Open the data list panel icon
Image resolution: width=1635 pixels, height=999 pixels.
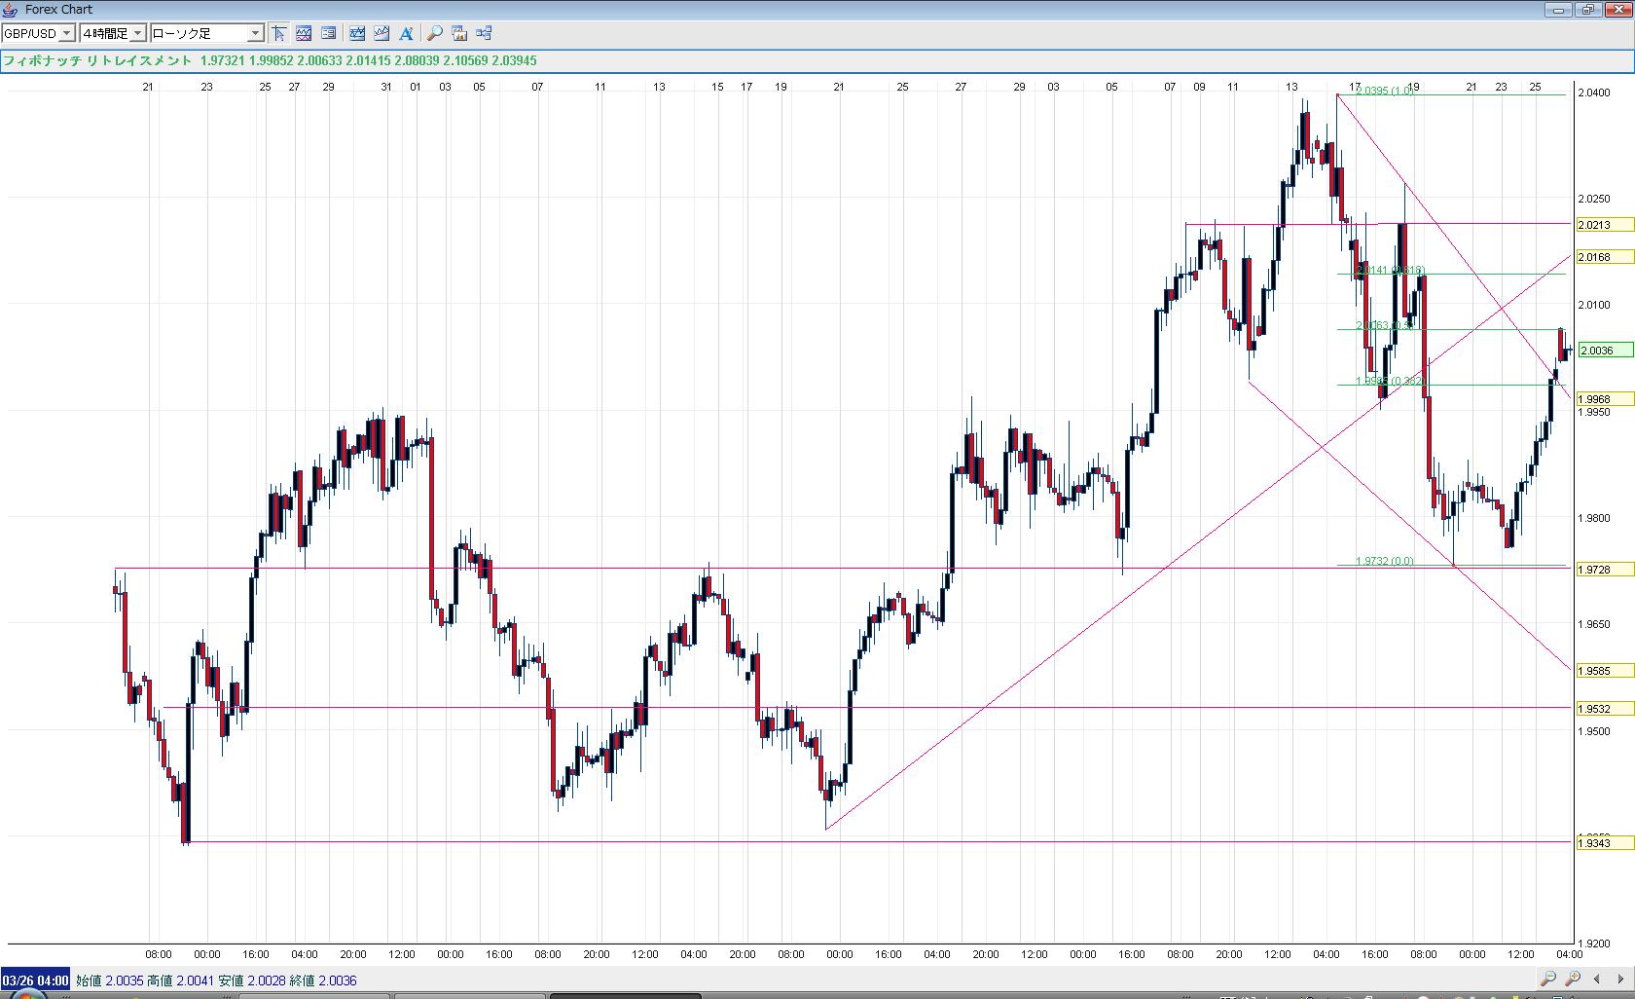[x=329, y=33]
